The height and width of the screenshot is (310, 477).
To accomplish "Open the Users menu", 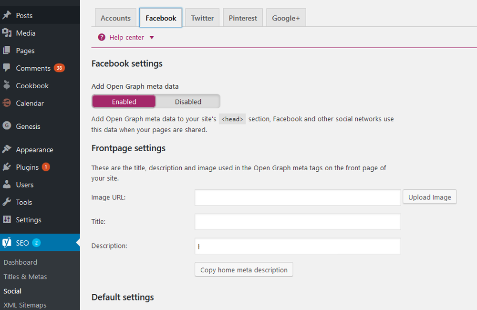I will 40,185.
